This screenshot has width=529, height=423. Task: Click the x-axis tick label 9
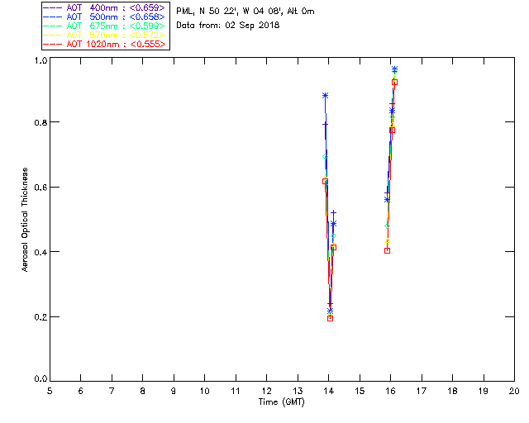(174, 391)
